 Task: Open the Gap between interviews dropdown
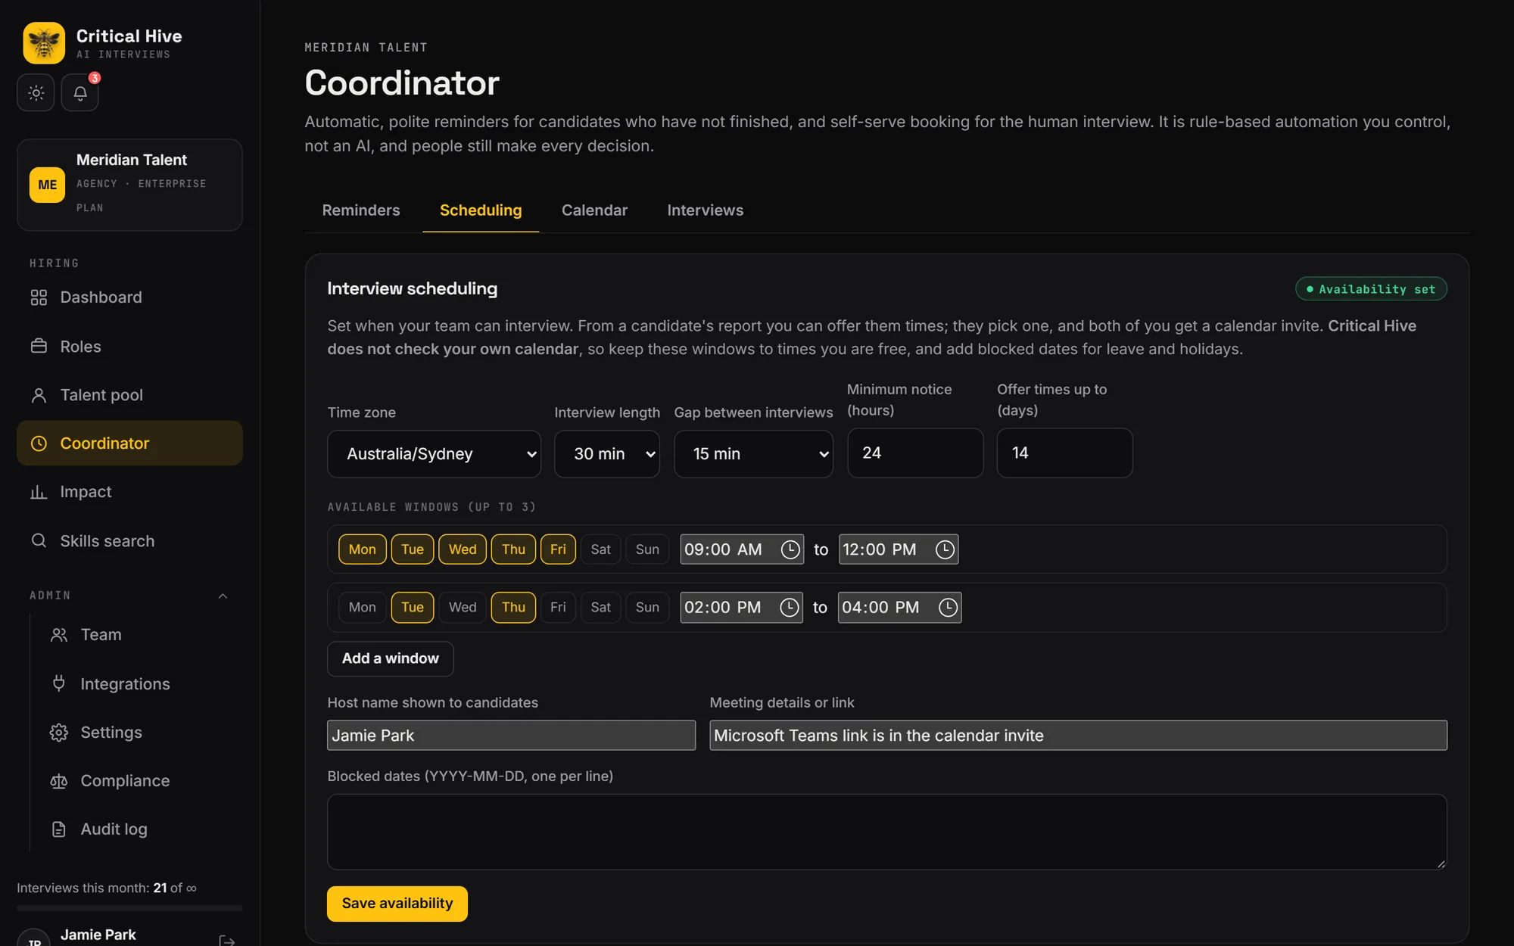(x=754, y=454)
